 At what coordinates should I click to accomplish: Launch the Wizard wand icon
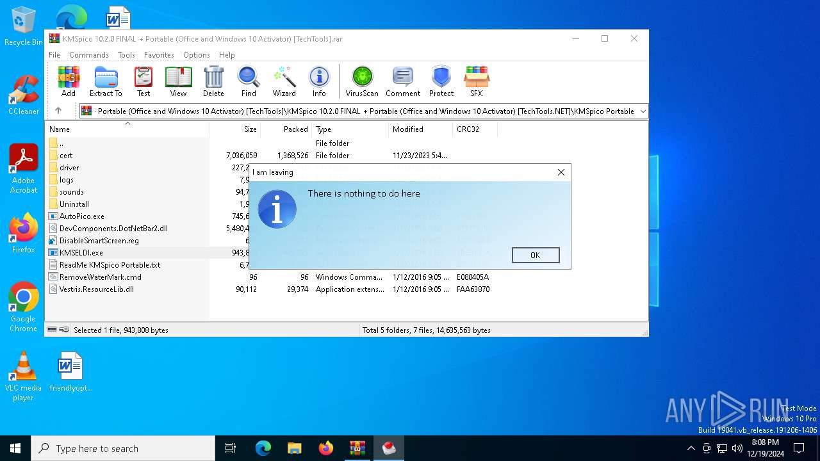(x=284, y=81)
